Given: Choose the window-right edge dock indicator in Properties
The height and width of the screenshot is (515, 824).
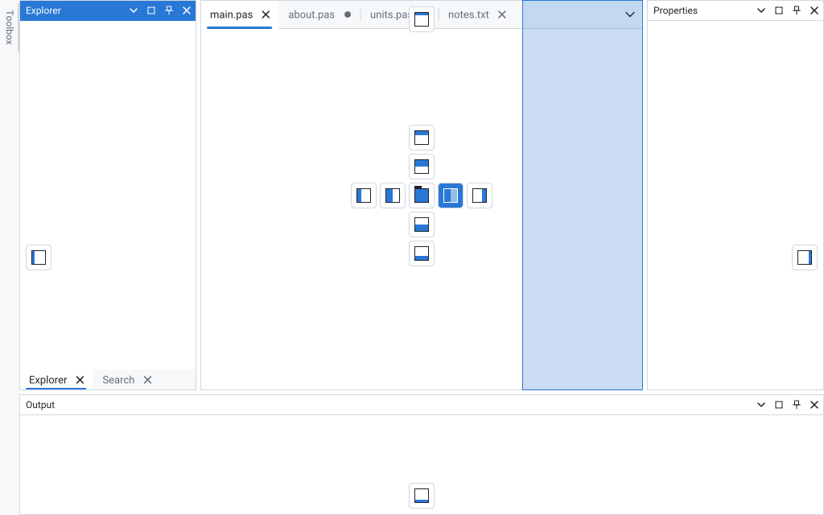Looking at the screenshot, I should (805, 257).
